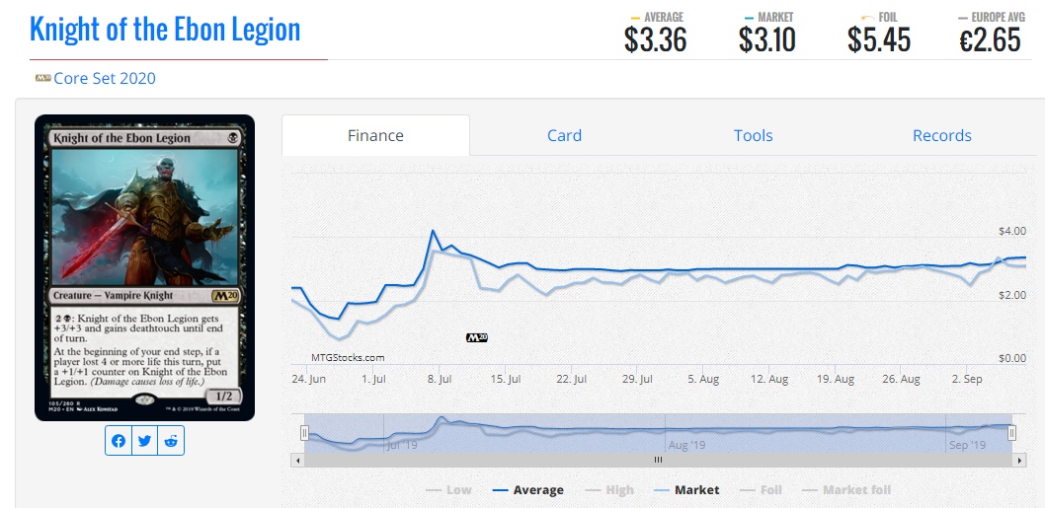Toggle the Average series in the legend
1045x508 pixels.
coord(527,490)
